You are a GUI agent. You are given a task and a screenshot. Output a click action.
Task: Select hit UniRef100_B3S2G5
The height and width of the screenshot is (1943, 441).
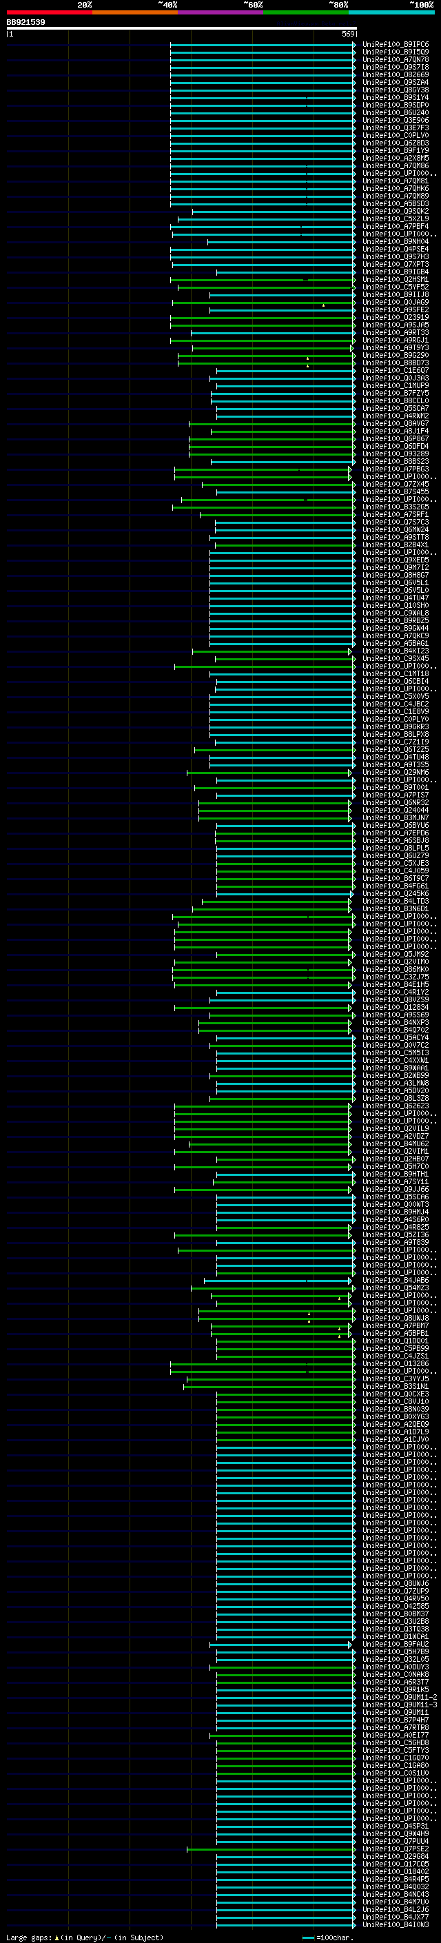coord(395,507)
